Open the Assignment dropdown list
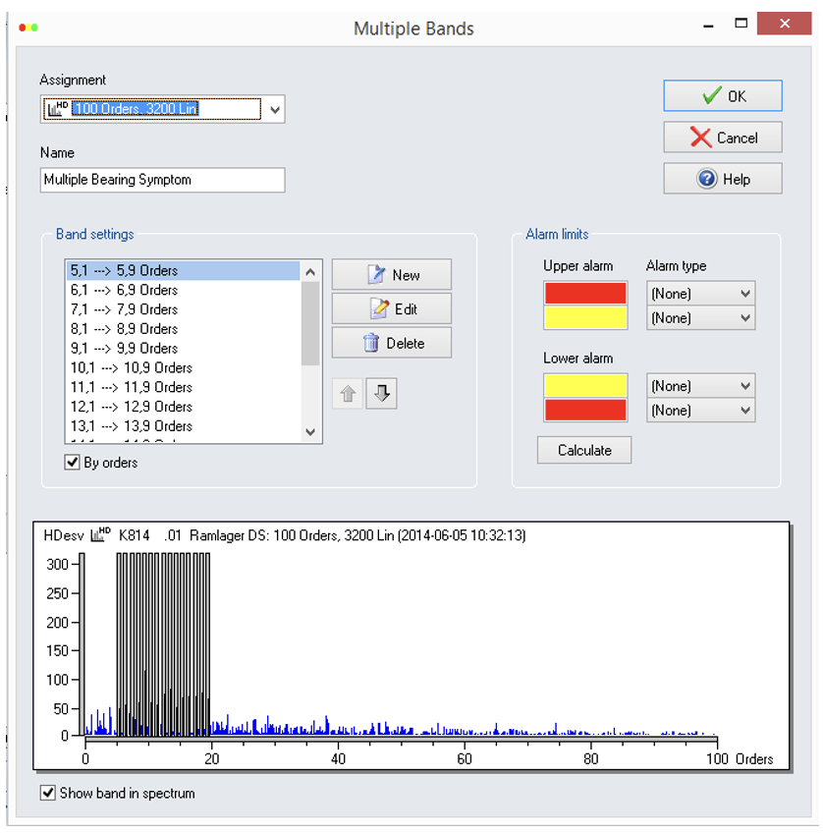 coord(275,109)
